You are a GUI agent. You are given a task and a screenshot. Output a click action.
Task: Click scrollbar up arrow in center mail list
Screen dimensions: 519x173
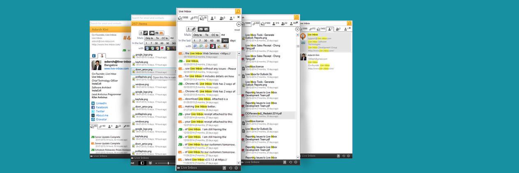point(239,53)
